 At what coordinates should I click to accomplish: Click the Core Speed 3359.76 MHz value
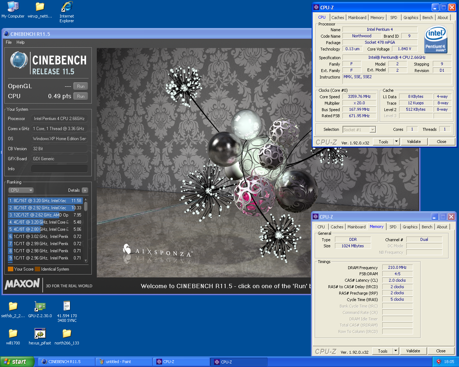coord(359,97)
